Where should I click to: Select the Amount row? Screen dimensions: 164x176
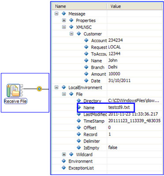107,74
